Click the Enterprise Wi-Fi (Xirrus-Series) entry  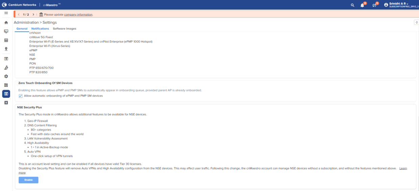pyautogui.click(x=50, y=46)
